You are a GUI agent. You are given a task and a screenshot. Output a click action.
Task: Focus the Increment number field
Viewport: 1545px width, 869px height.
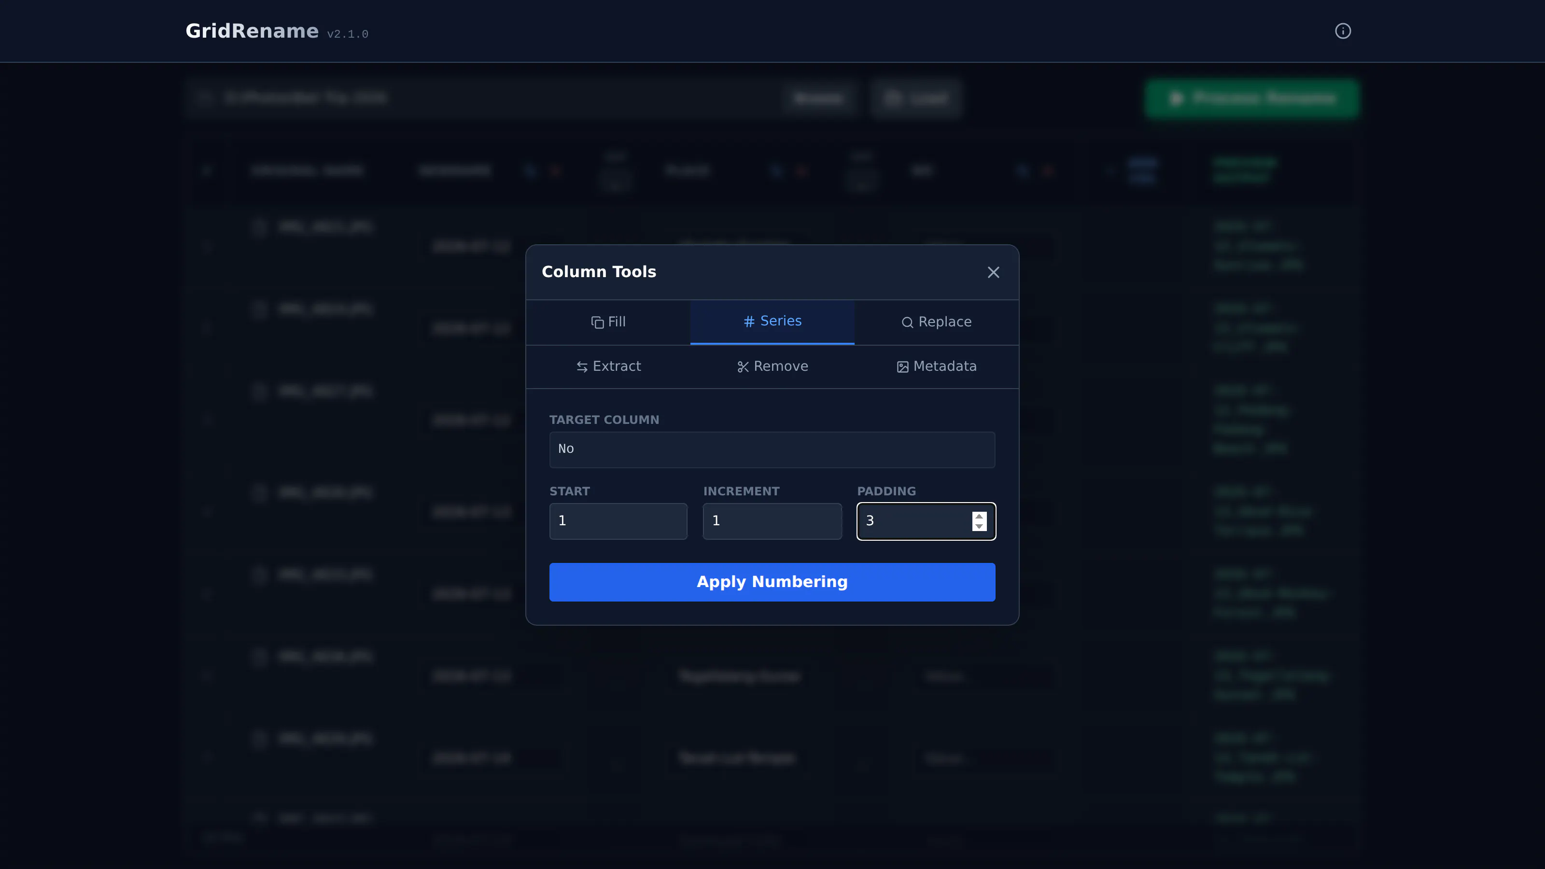(x=772, y=520)
